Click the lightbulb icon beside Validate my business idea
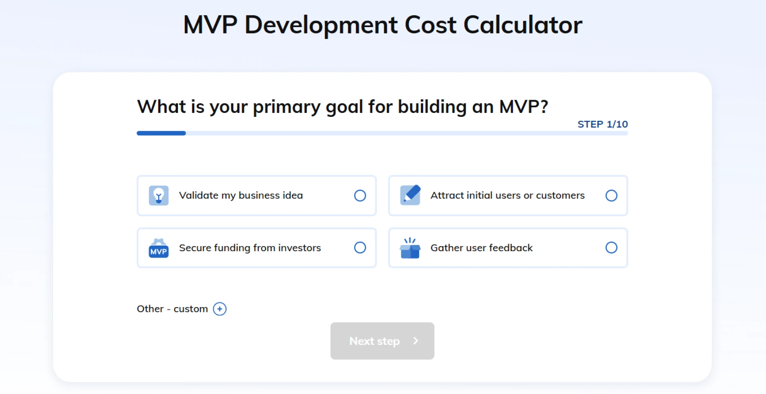Viewport: 766px width, 394px height. pos(158,195)
